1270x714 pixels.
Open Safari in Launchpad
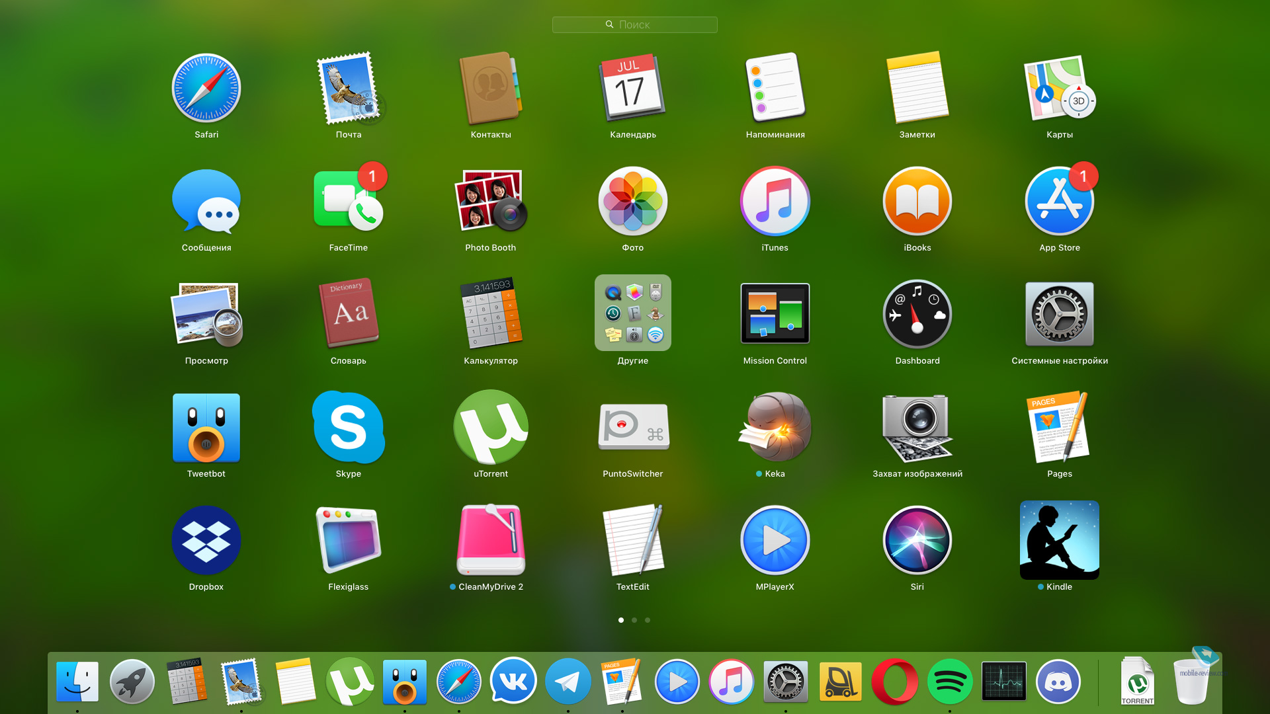[206, 88]
